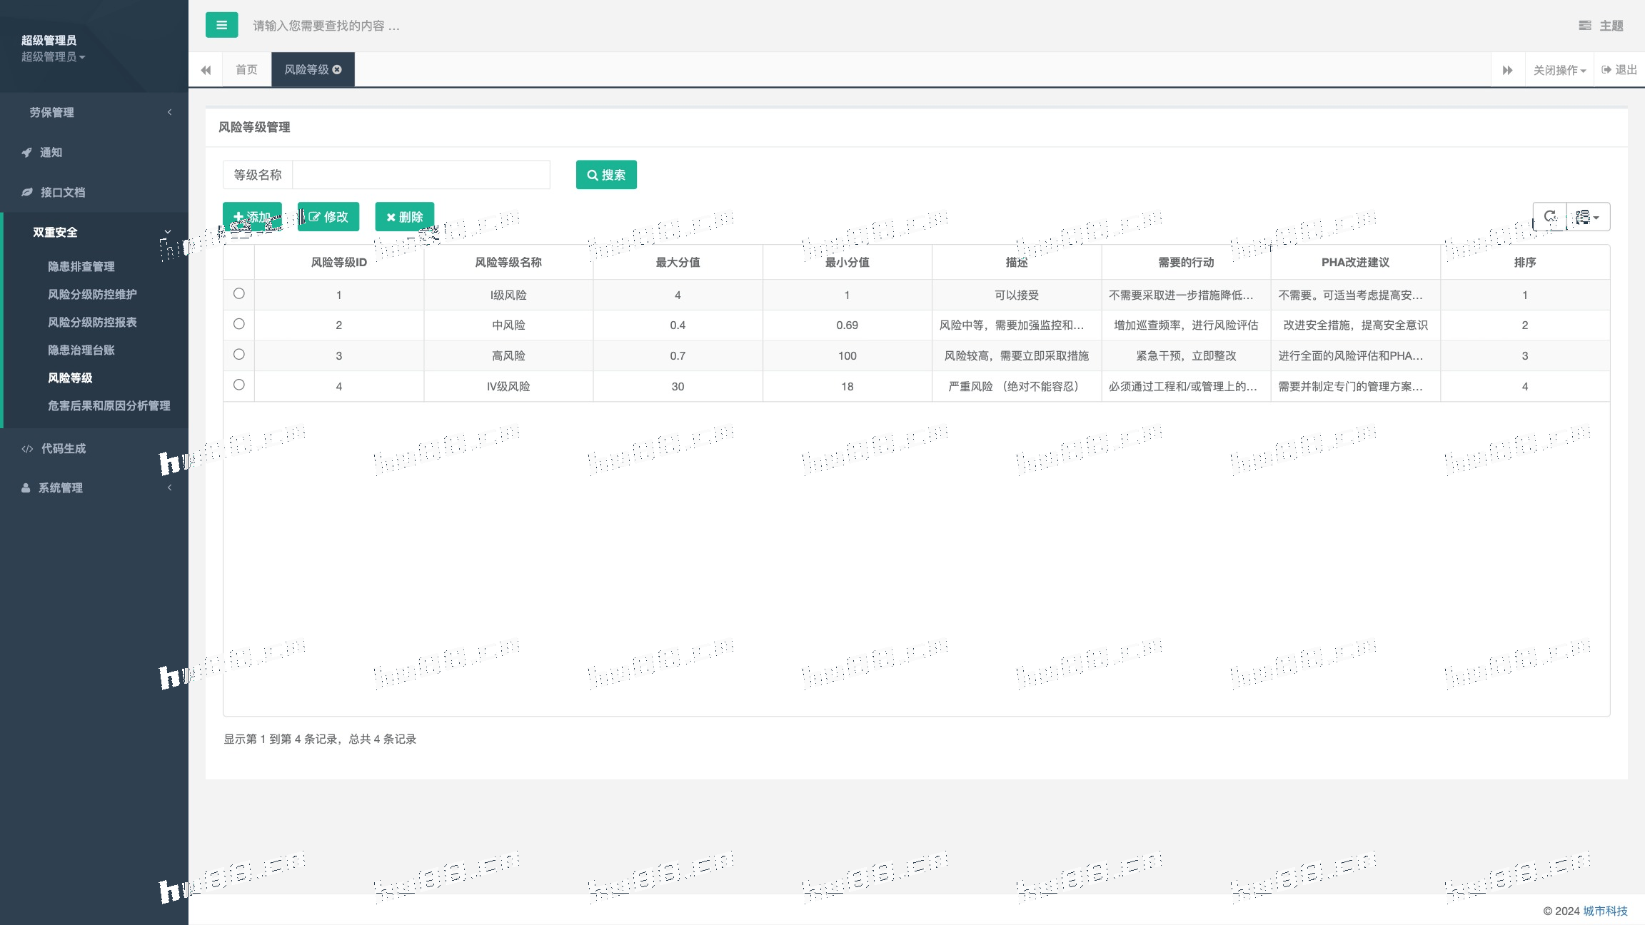Viewport: 1645px width, 925px height.
Task: Close the 风险等级 tab via its X icon
Action: click(x=337, y=69)
